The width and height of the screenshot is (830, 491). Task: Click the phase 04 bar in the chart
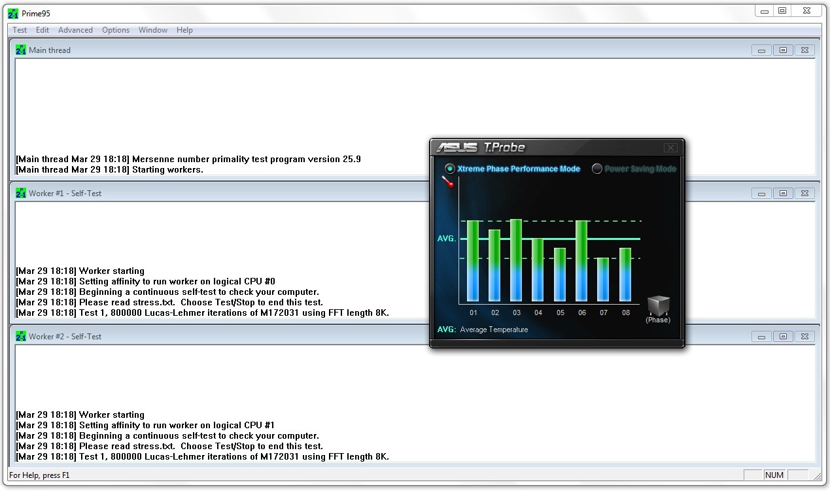[x=538, y=271]
